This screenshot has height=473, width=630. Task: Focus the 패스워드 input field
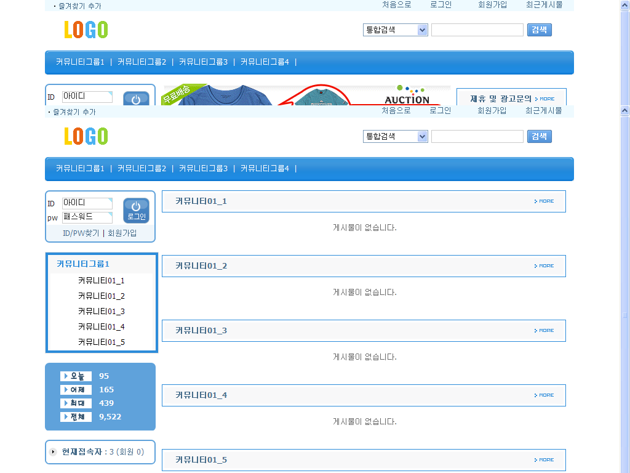(87, 217)
